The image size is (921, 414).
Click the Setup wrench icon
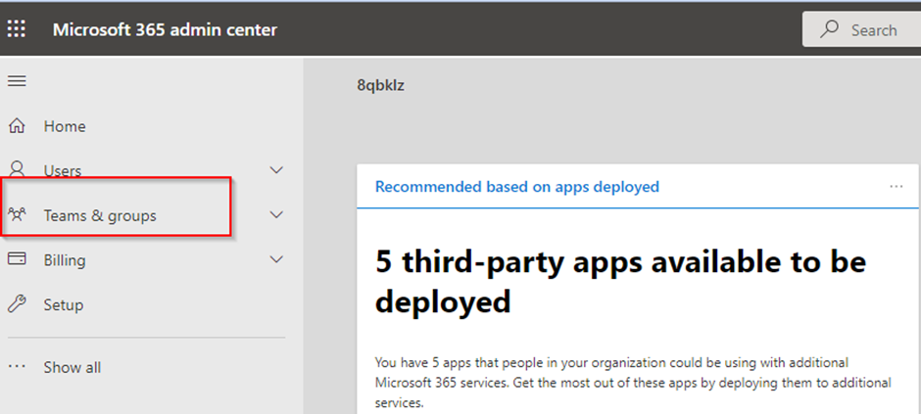point(17,304)
